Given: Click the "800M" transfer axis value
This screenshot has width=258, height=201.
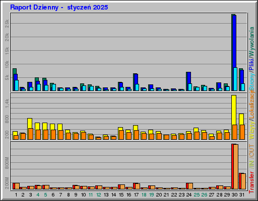Looking at the screenshot, I should pos(7,163).
